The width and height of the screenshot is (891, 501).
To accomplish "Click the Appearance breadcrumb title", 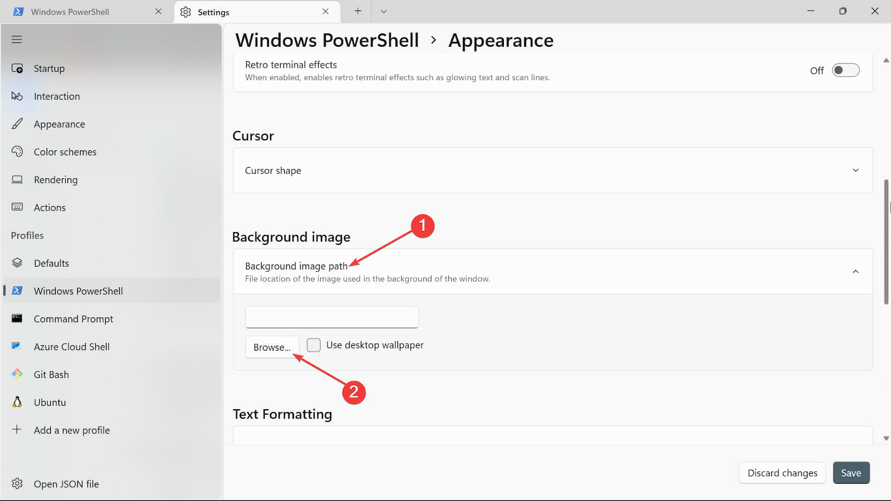I will point(501,41).
